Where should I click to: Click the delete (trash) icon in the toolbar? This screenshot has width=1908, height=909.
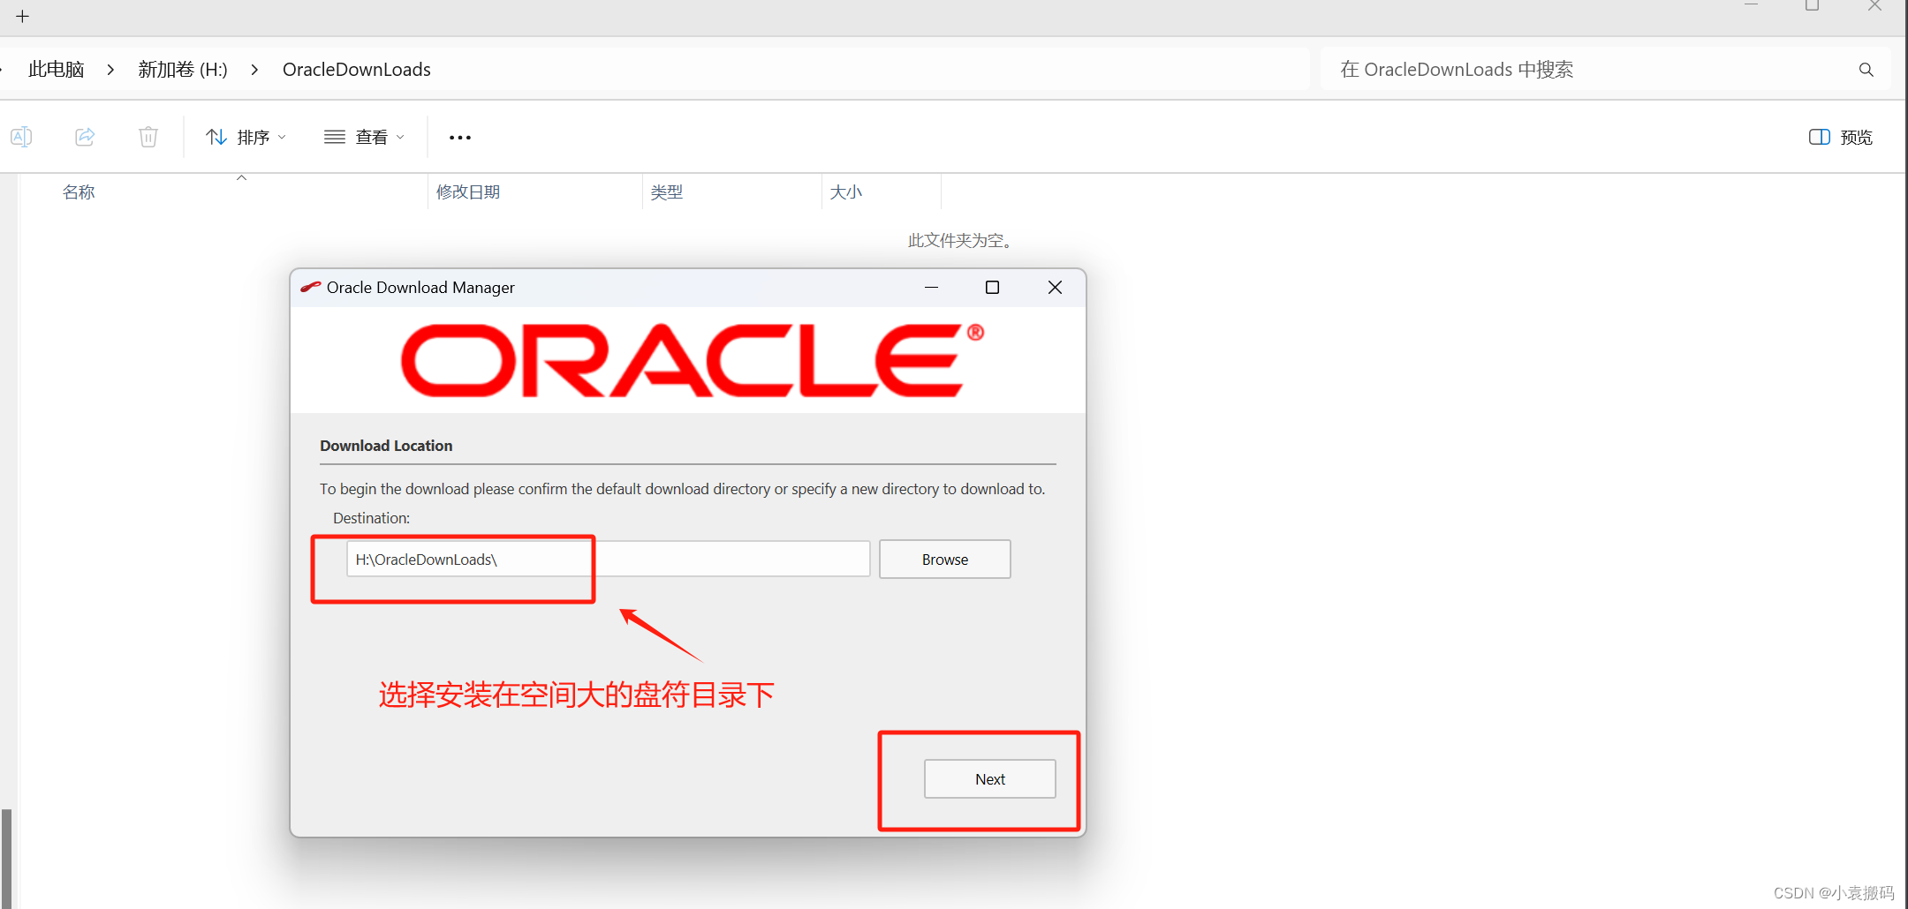[148, 137]
